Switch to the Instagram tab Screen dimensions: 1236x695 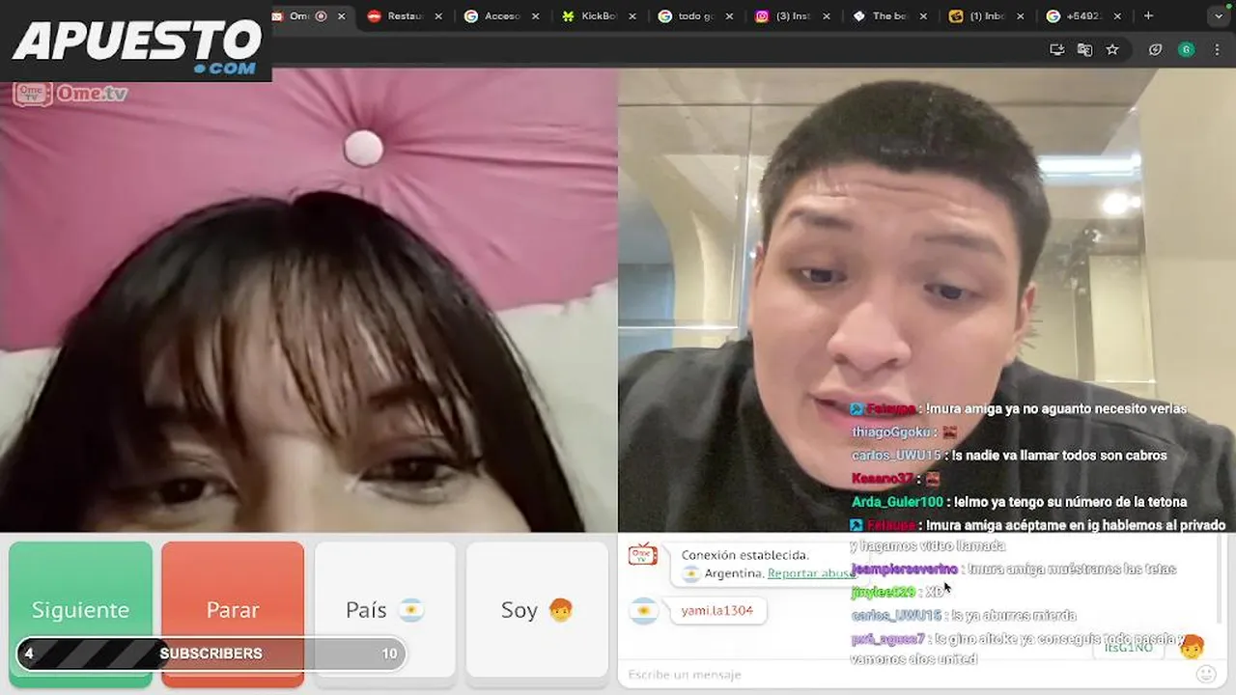792,15
